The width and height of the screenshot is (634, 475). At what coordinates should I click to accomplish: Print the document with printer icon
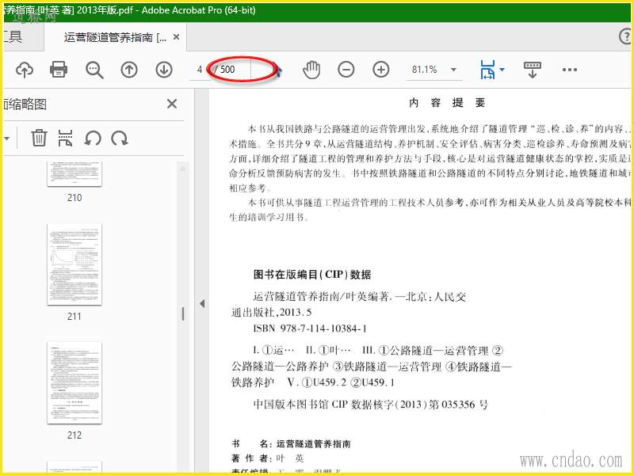pos(59,70)
